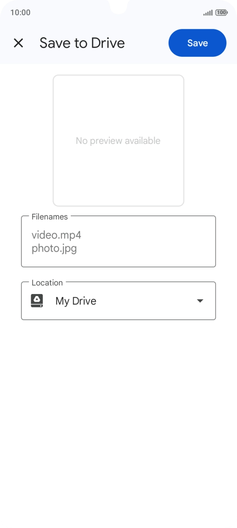The height and width of the screenshot is (528, 237).
Task: Expand the Location dropdown arrow
Action: point(200,301)
